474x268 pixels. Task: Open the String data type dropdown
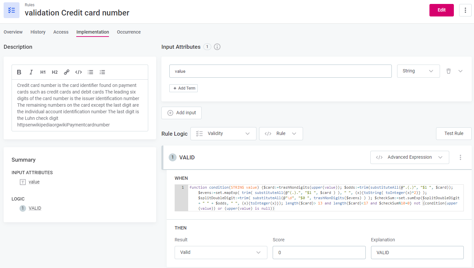pyautogui.click(x=418, y=71)
